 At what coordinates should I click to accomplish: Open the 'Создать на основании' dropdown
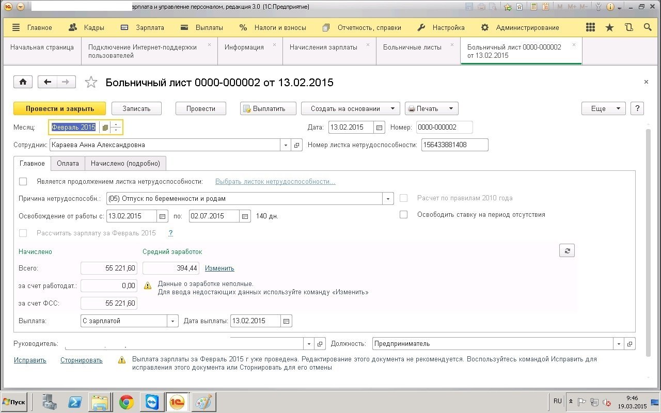[x=350, y=108]
